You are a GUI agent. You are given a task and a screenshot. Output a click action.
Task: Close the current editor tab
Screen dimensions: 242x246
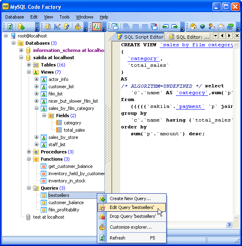tap(237, 36)
